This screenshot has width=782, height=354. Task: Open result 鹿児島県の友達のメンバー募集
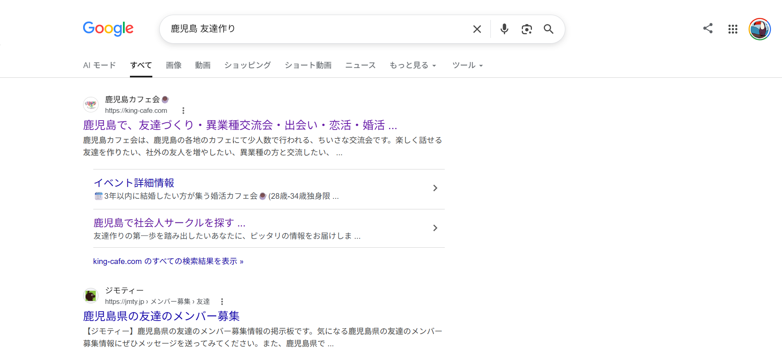click(x=161, y=316)
